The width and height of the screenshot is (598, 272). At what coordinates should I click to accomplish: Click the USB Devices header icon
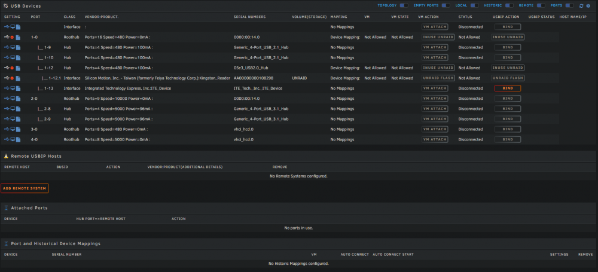click(x=6, y=6)
